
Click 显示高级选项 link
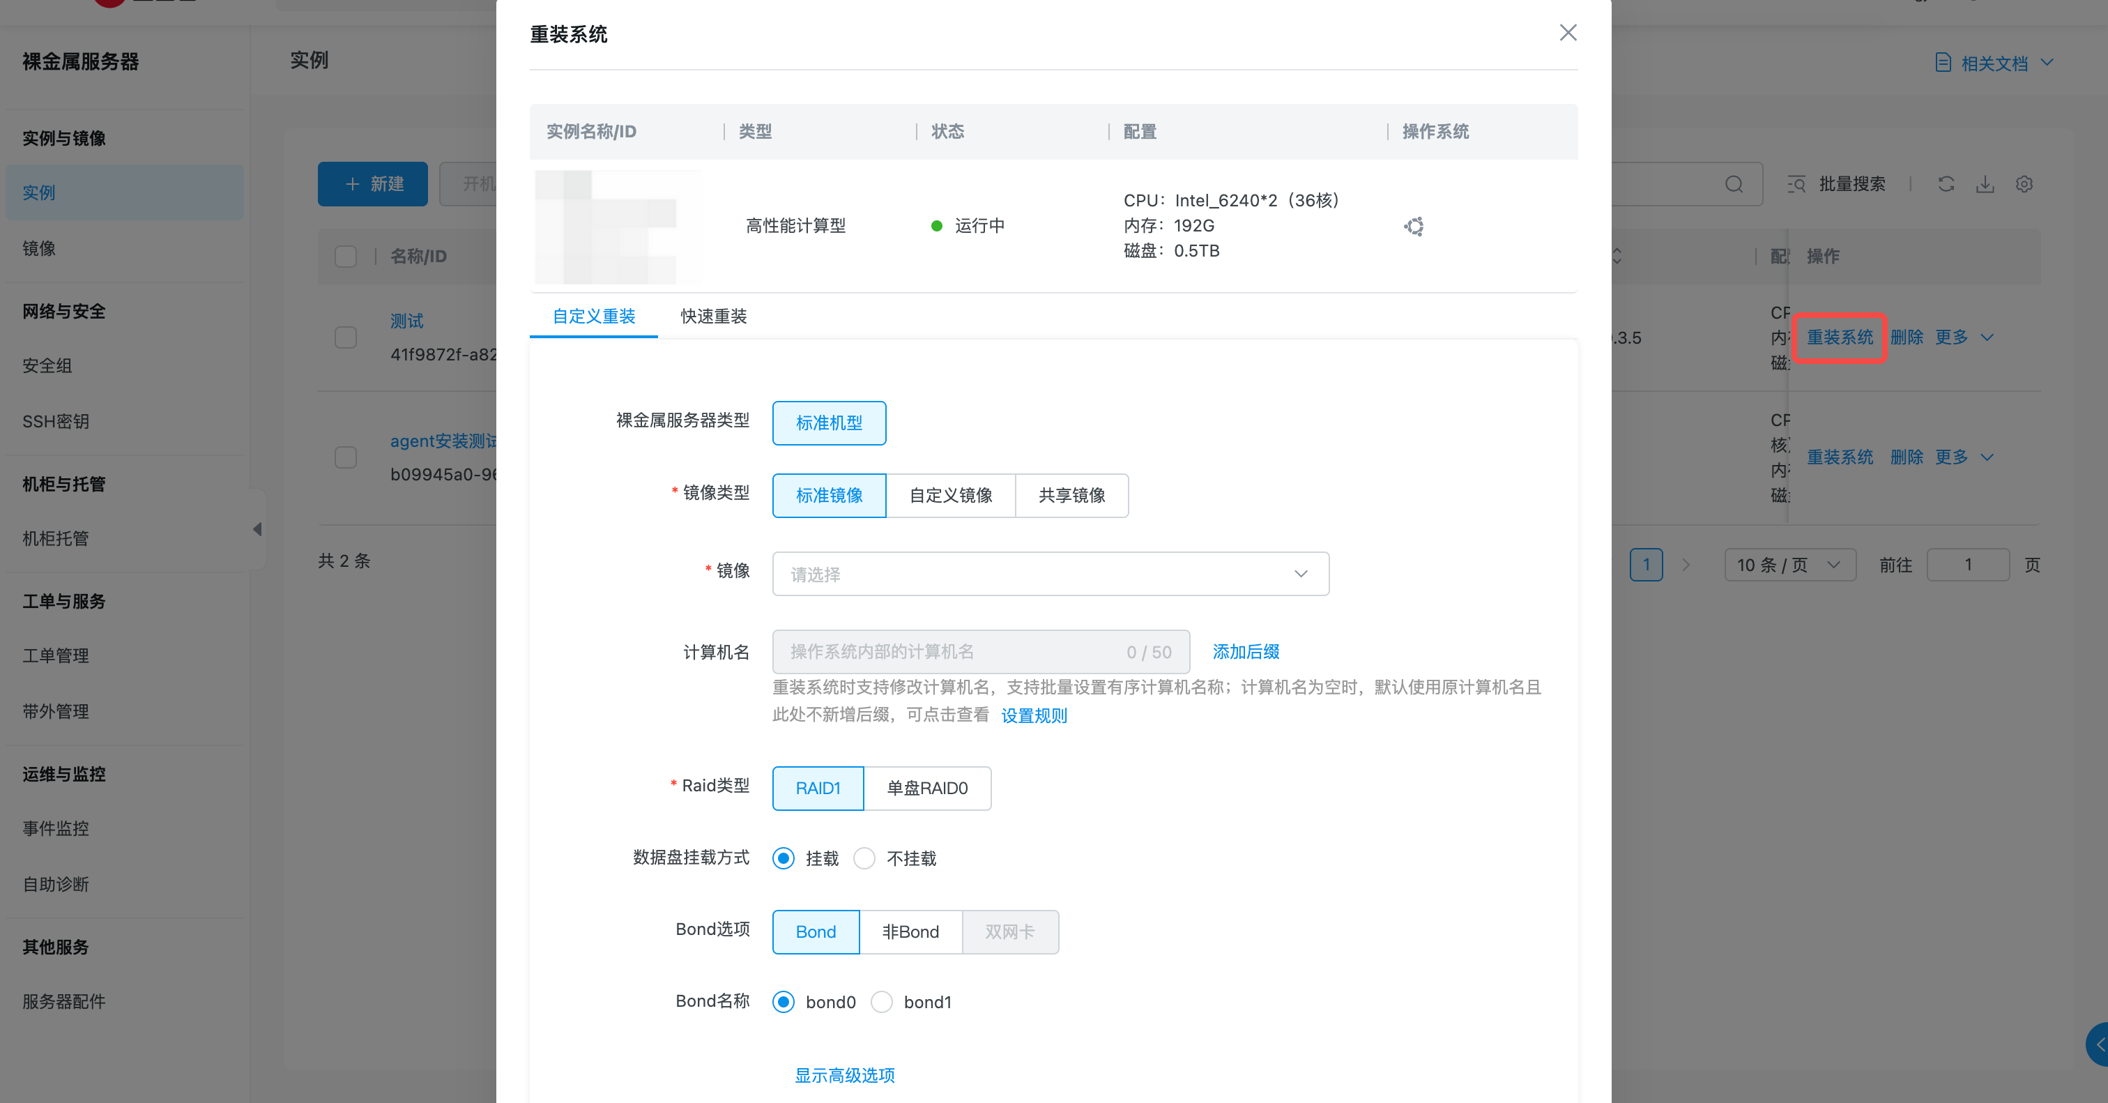point(844,1075)
